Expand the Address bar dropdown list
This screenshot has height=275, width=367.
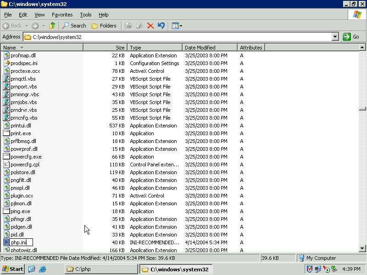(x=335, y=37)
